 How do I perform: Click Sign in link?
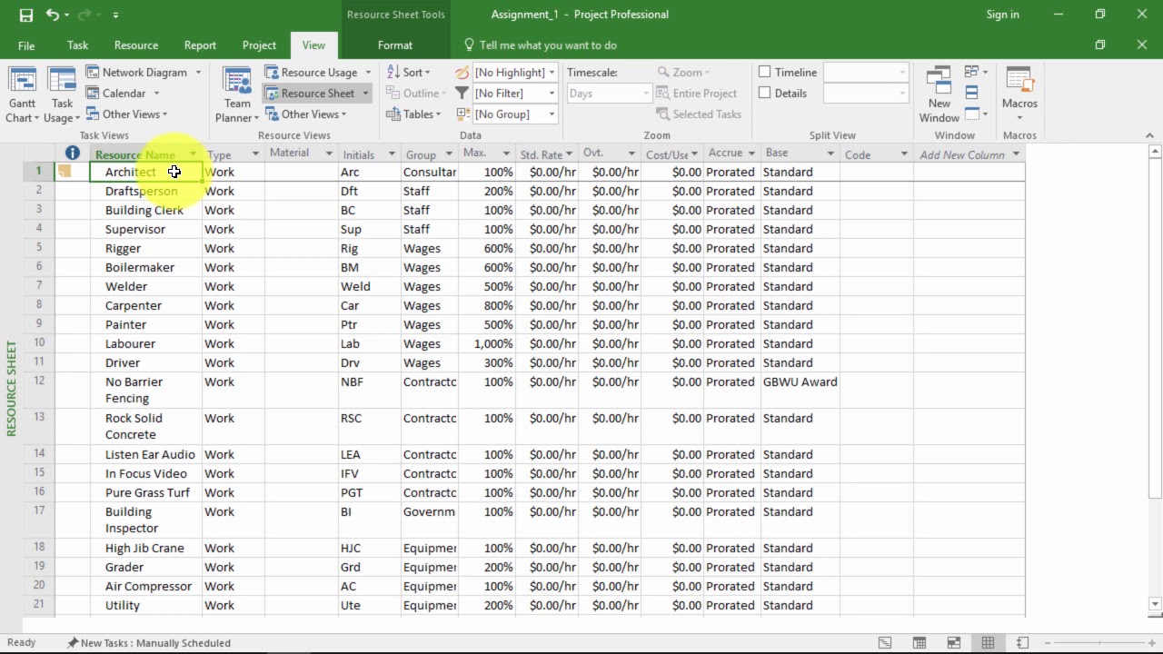tap(1002, 15)
